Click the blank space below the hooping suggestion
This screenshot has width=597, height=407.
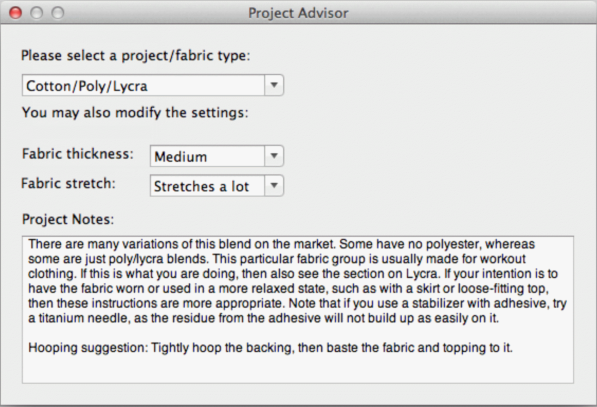[x=298, y=368]
